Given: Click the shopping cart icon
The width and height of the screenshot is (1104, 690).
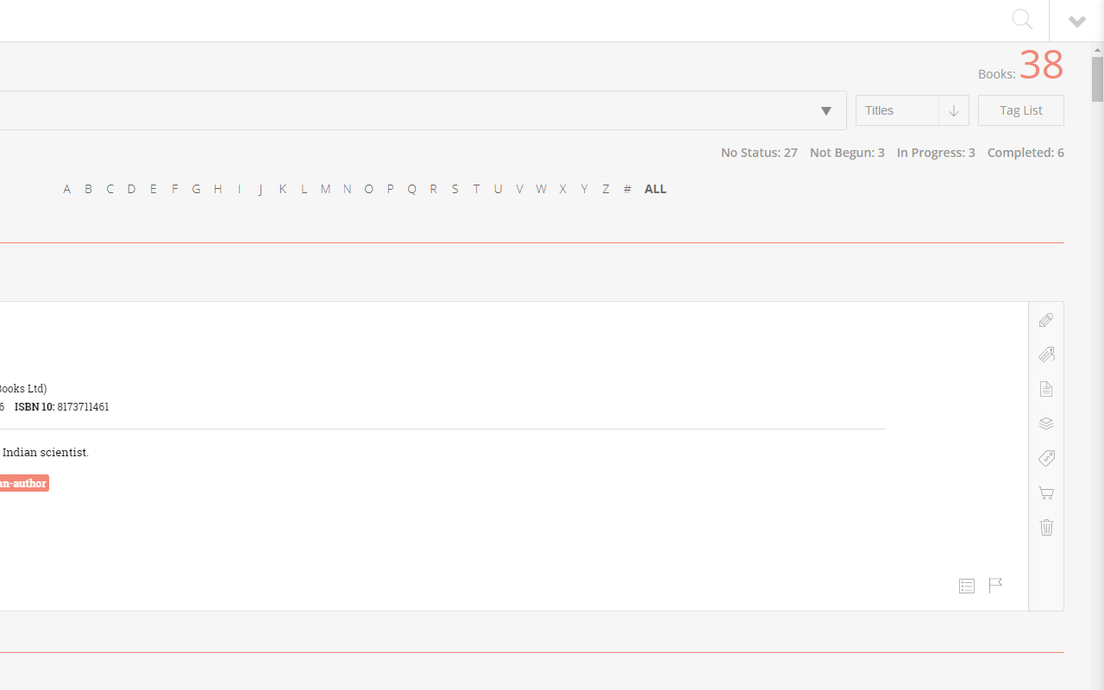Looking at the screenshot, I should tap(1046, 493).
